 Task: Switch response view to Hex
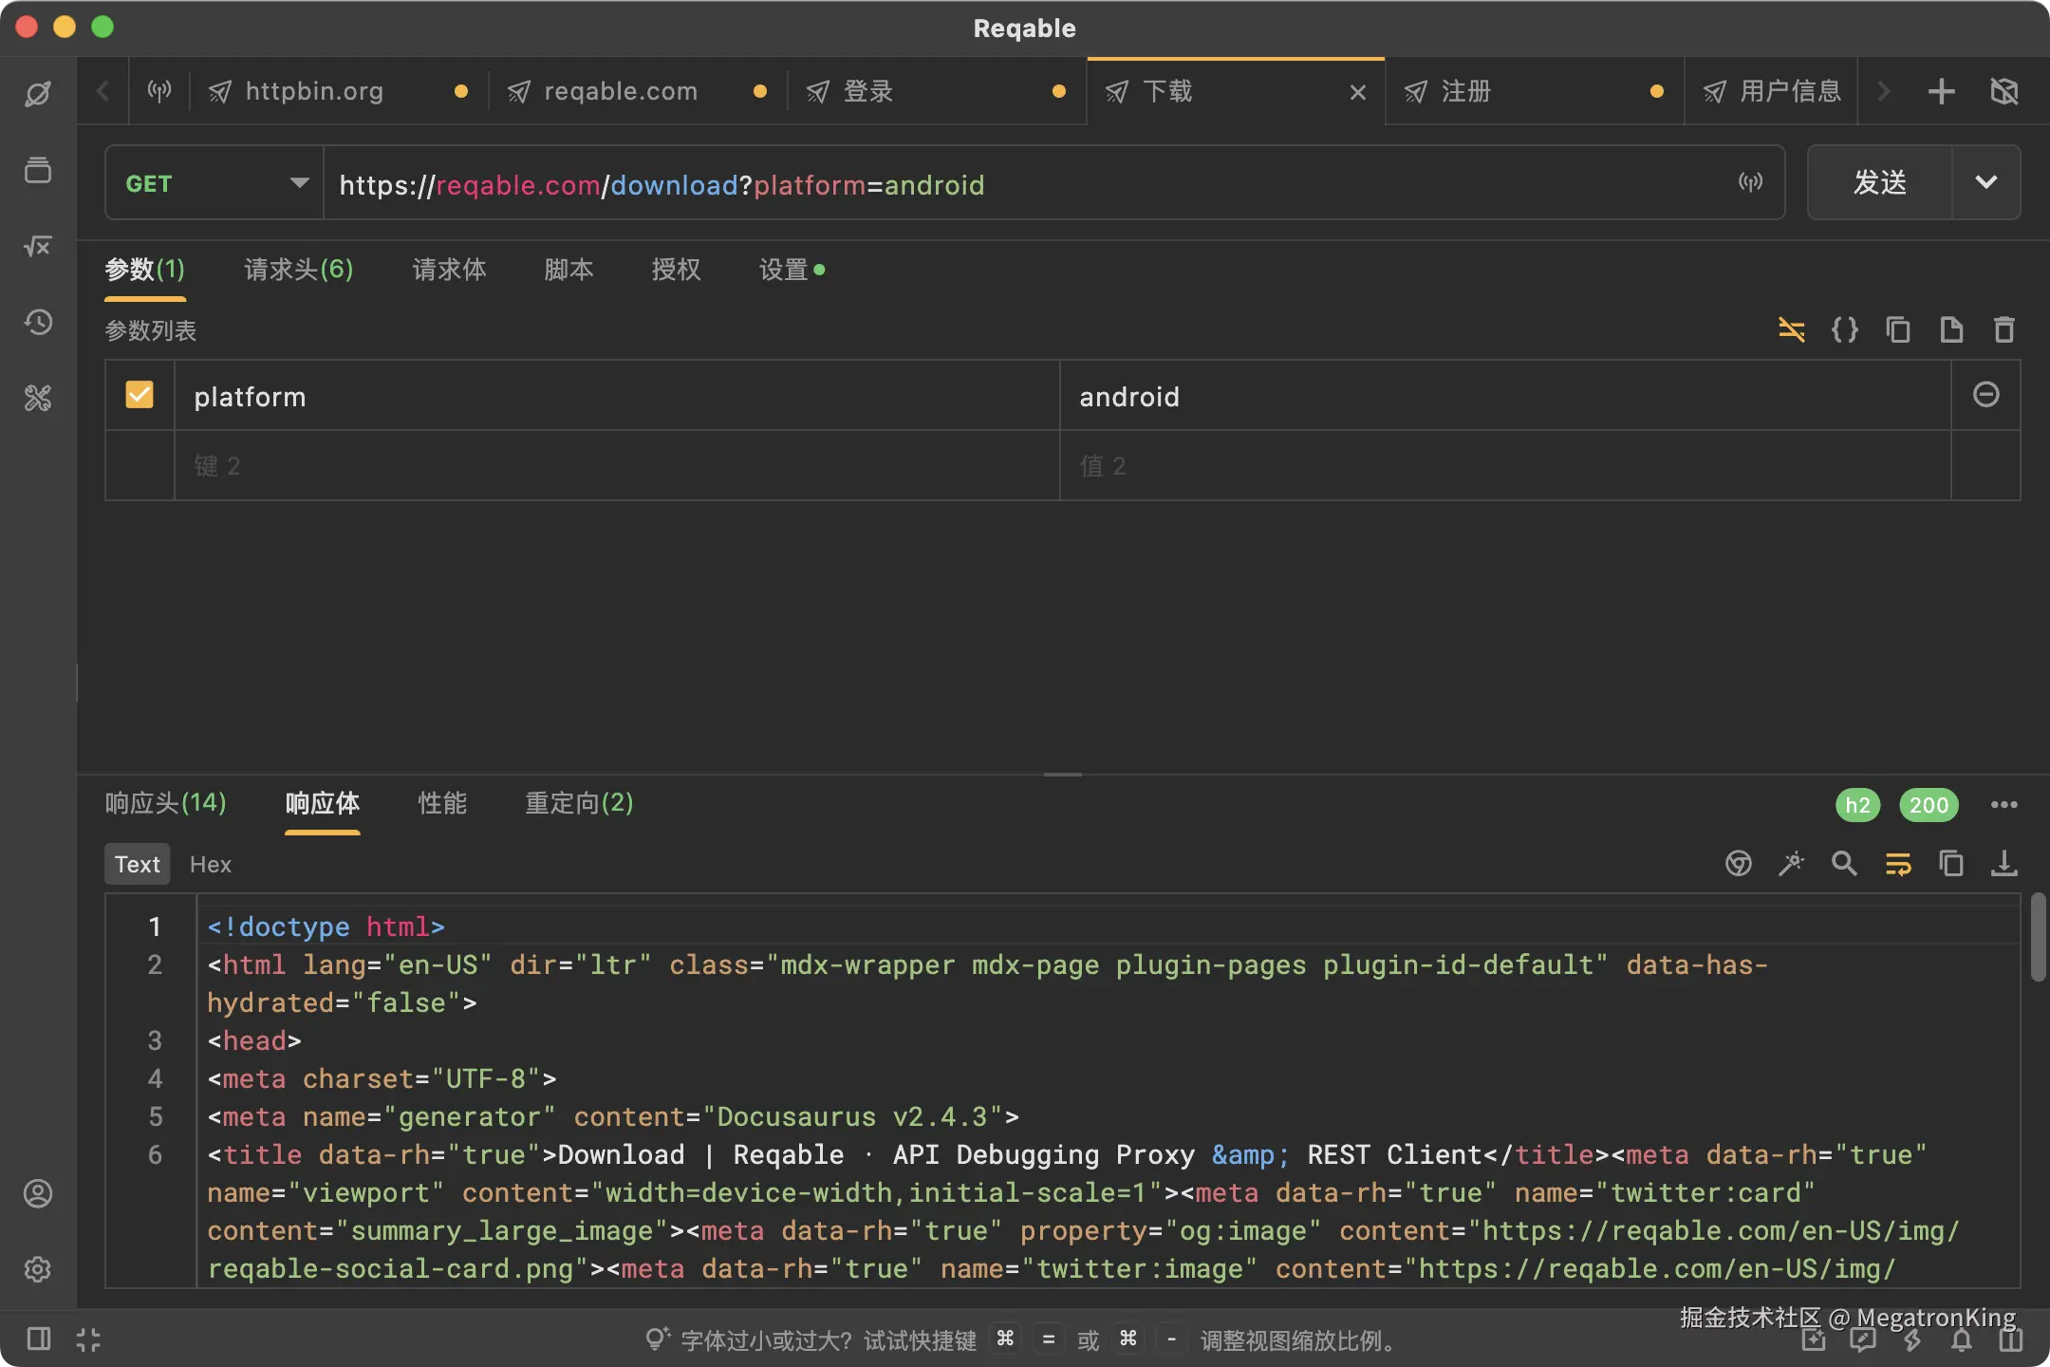tap(211, 864)
